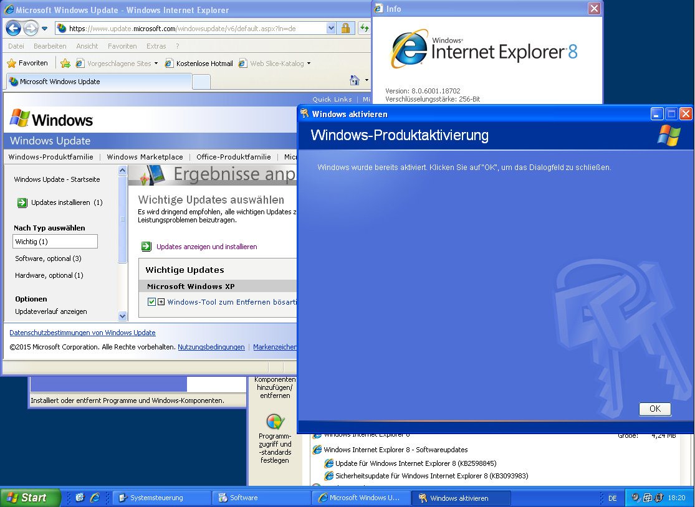
Task: Open Windows-Tool zum Entfernen update link
Action: tap(232, 302)
